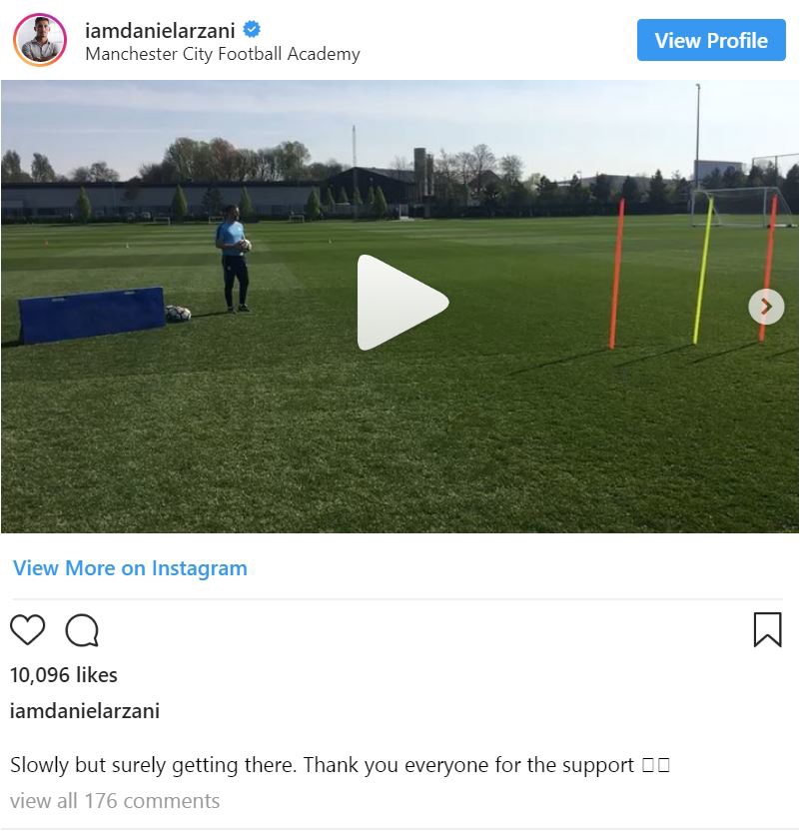Open View More on Instagram link
This screenshot has width=800, height=833.
pos(130,568)
